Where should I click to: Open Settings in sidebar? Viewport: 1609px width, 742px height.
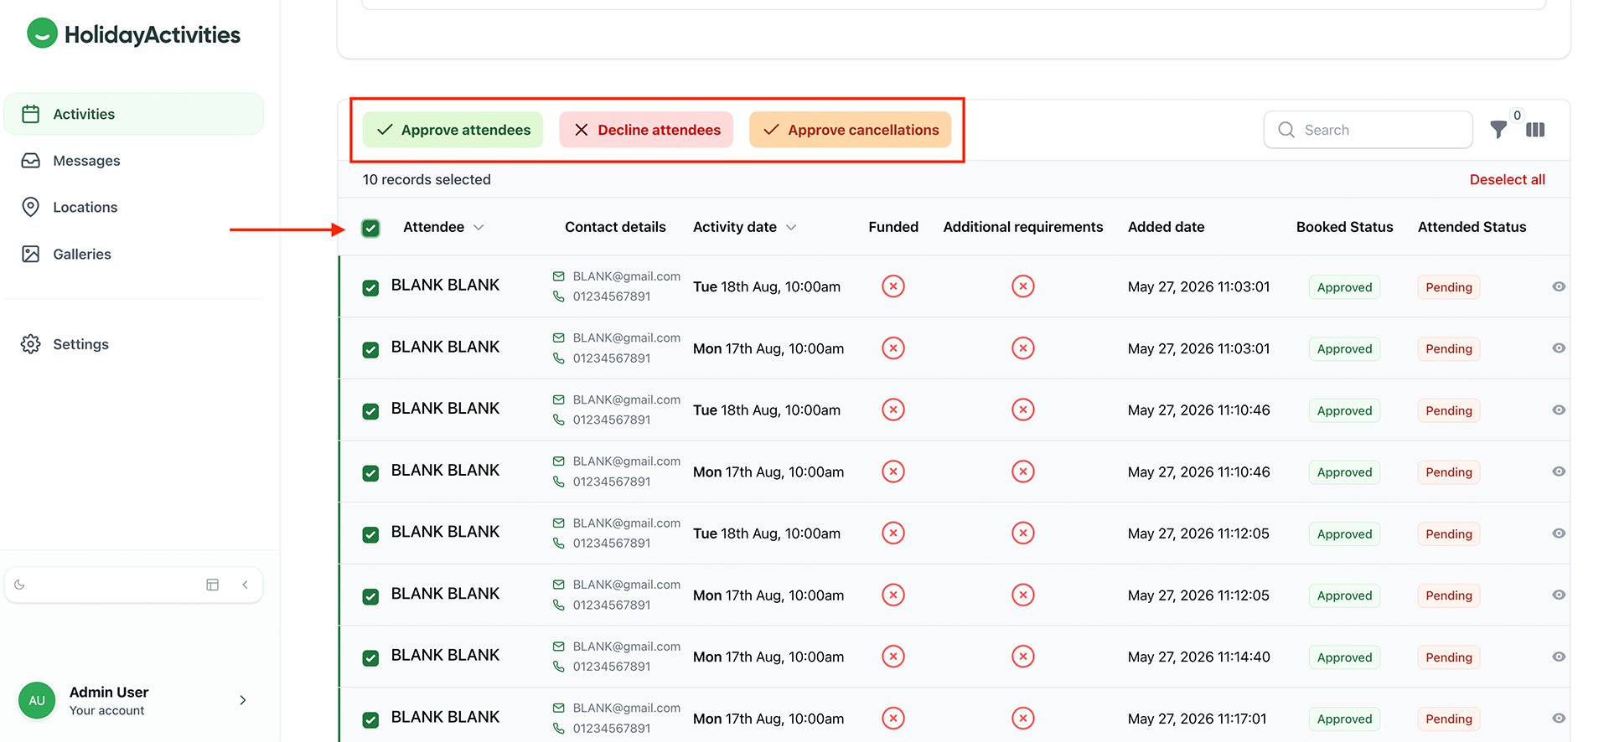[134, 344]
